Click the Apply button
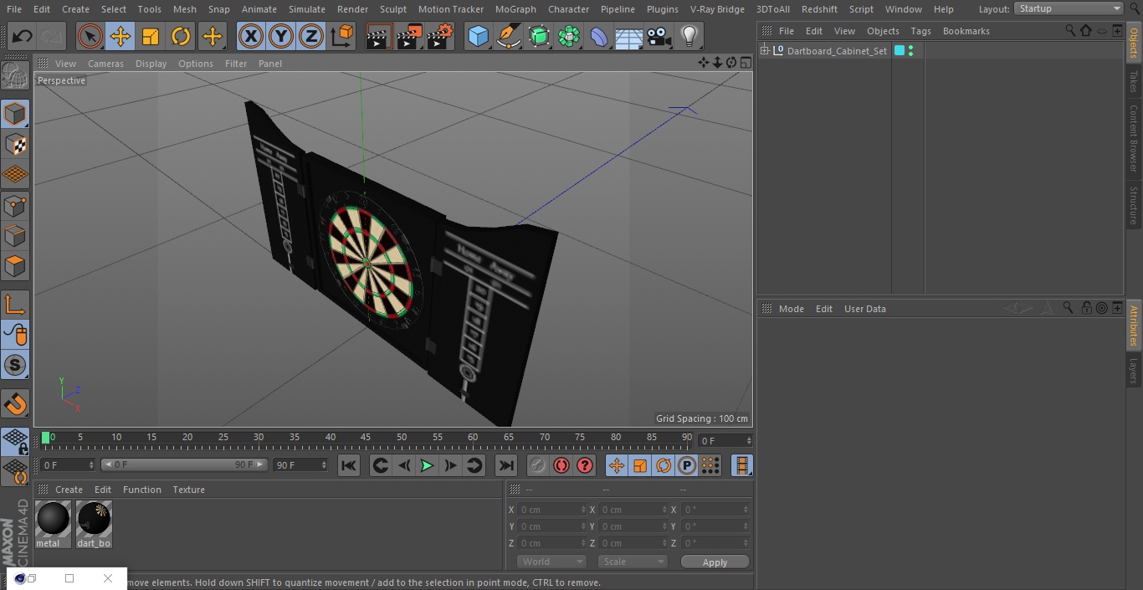Screen dimensions: 1143x590 coord(715,562)
